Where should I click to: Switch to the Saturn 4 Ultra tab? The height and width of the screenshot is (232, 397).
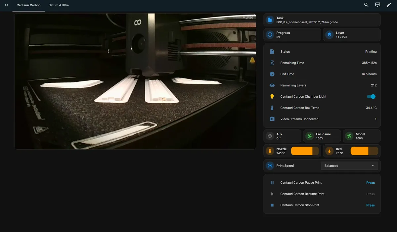(59, 5)
